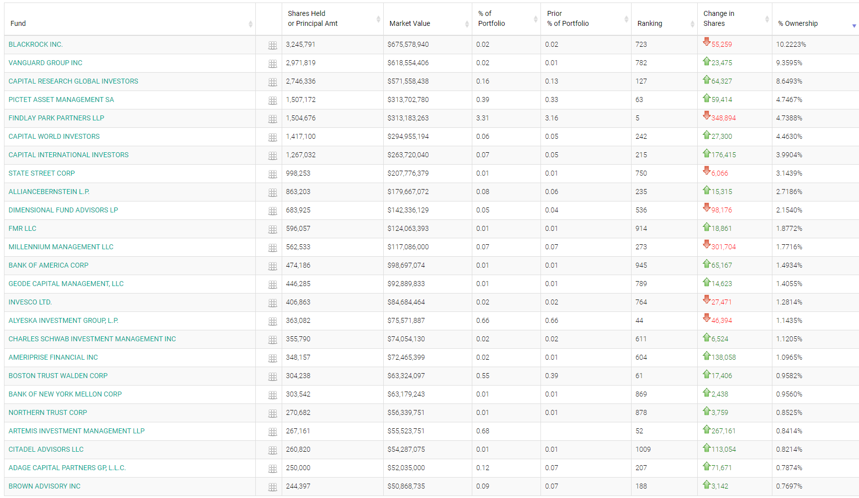
Task: Open grid icon in BLACKROCK INC. row
Action: pos(273,45)
